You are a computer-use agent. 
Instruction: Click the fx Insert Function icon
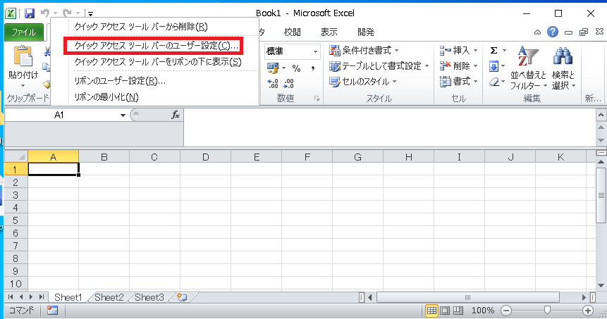click(176, 115)
